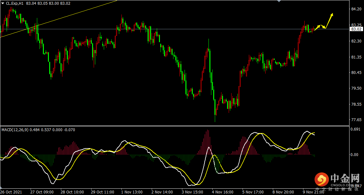Click the 中金网 watermark text
This screenshot has width=364, height=195.
tap(345, 179)
